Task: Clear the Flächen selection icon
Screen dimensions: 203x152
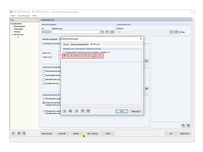Action: pyautogui.click(x=176, y=32)
